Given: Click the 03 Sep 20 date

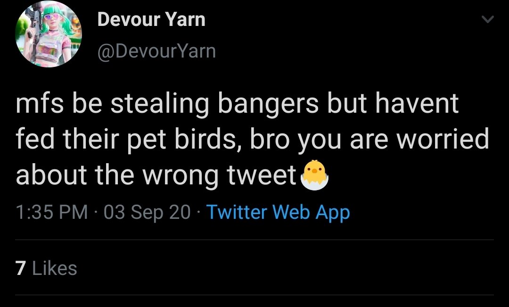Looking at the screenshot, I should 147,212.
